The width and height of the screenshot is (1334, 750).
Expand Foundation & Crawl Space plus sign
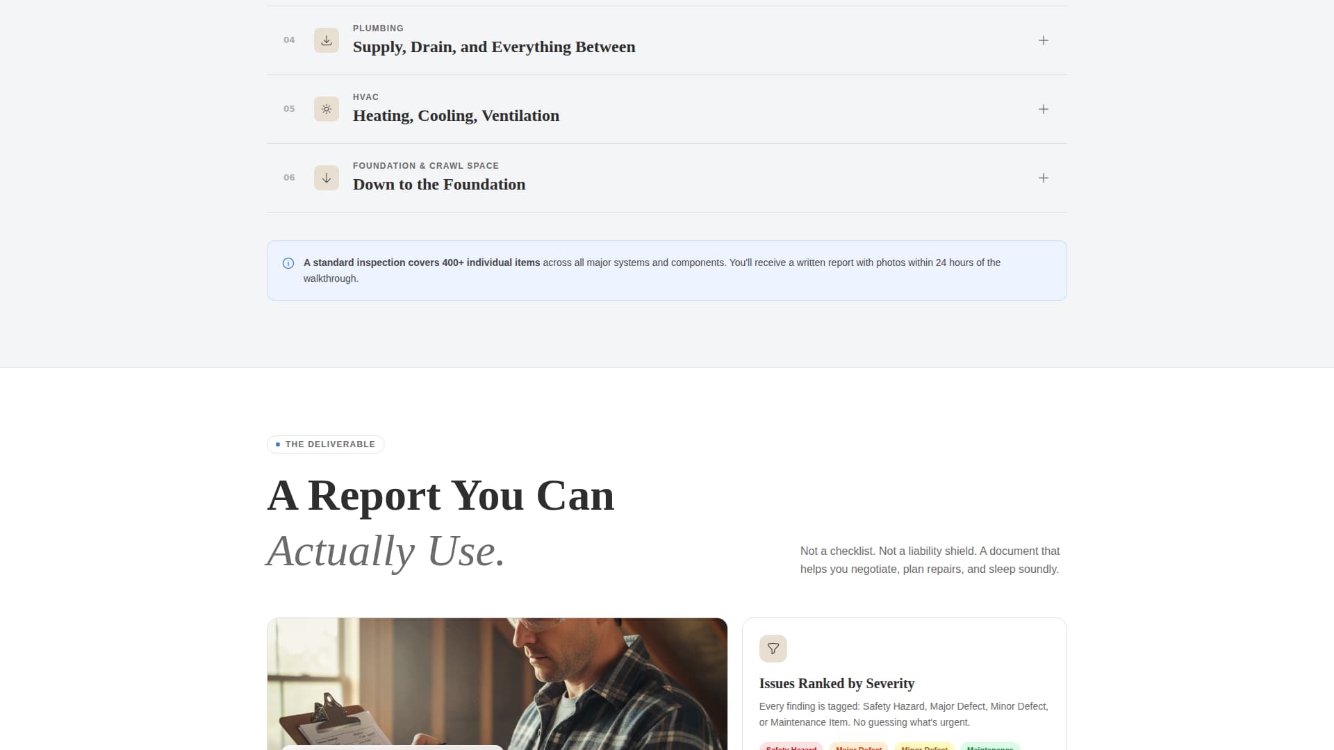1043,178
